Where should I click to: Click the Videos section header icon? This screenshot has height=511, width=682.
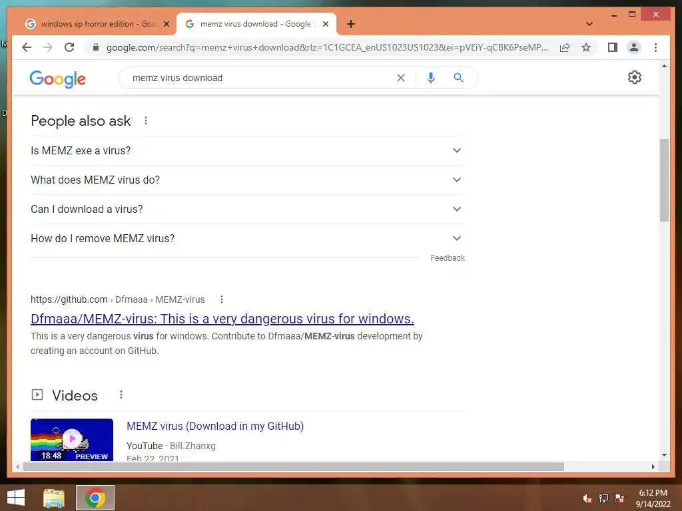(x=37, y=395)
